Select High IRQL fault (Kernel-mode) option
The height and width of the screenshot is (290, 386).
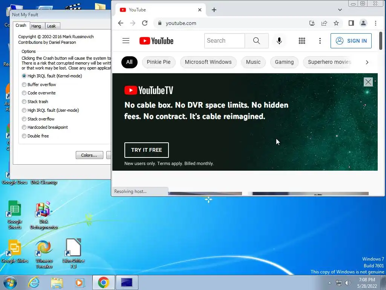(52, 76)
